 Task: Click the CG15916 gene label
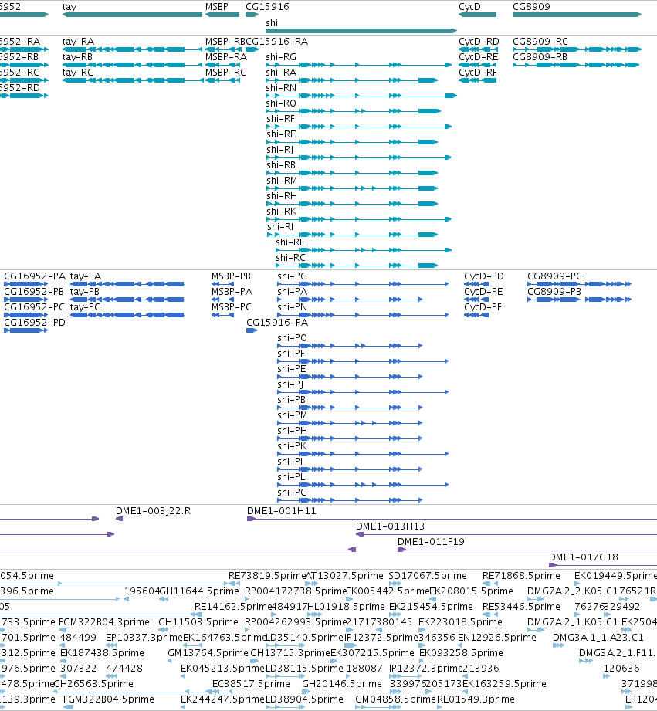click(x=267, y=7)
